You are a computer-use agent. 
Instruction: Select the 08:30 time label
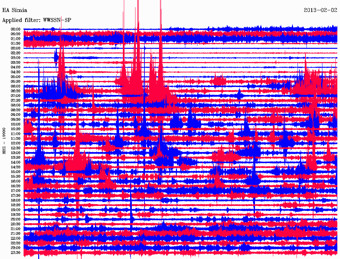(15, 110)
